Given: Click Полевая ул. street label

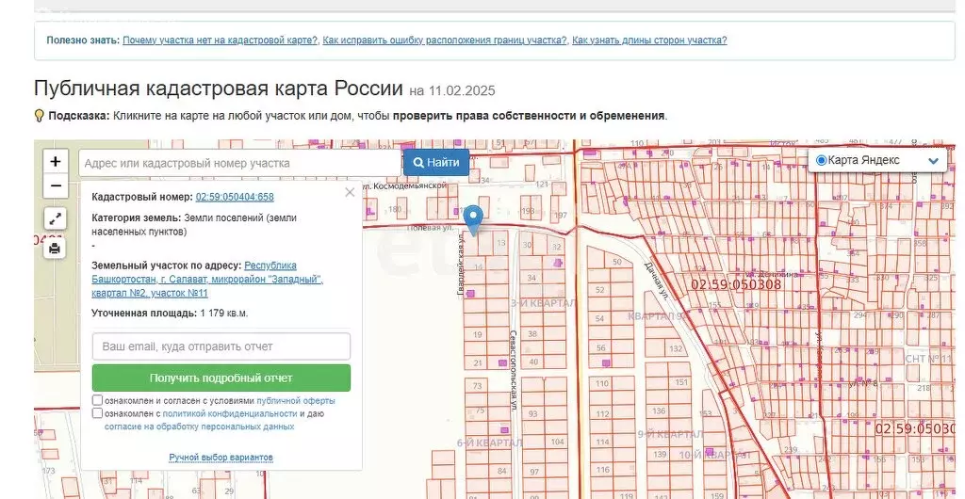Looking at the screenshot, I should pyautogui.click(x=431, y=228).
